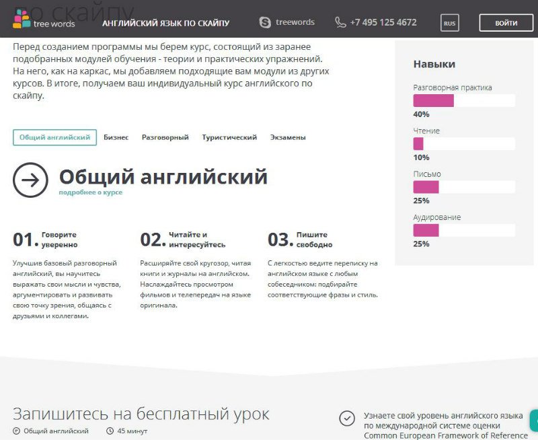Click the Skype icon in header
This screenshot has width=538, height=440.
click(x=265, y=23)
